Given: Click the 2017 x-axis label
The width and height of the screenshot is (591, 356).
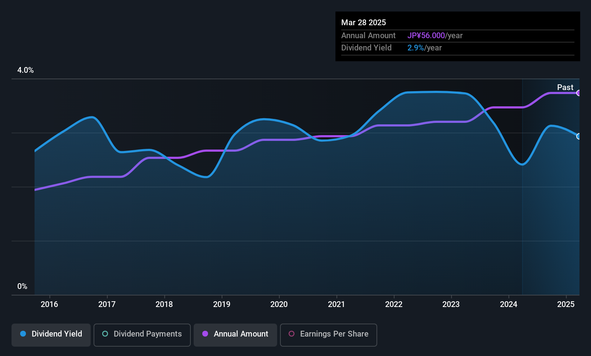Looking at the screenshot, I should click(107, 304).
